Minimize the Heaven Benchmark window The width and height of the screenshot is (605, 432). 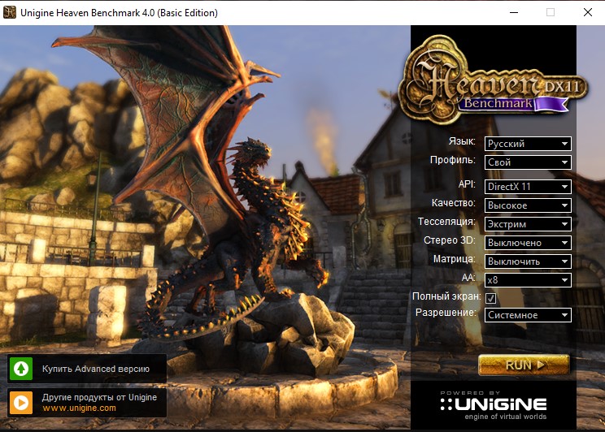(x=514, y=12)
